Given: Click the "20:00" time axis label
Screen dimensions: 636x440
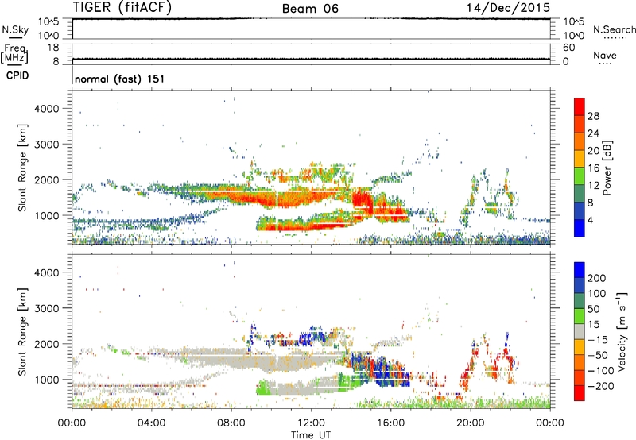Looking at the screenshot, I should [470, 423].
